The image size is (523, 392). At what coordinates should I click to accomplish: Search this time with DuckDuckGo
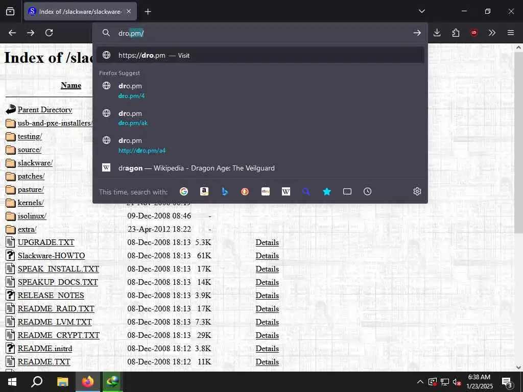[x=245, y=191]
